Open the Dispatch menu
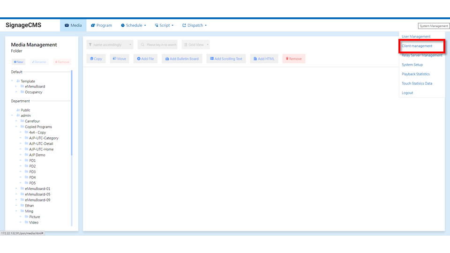Screen dimensions: 450x253 tap(195, 25)
